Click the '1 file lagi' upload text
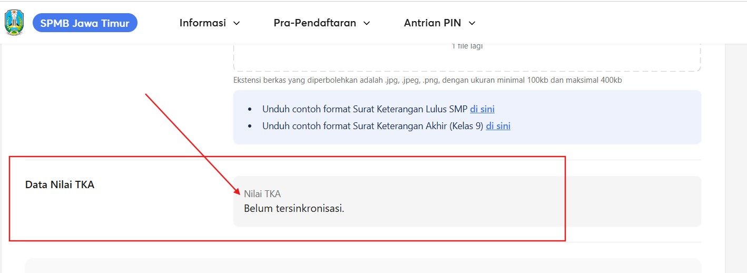This screenshot has height=273, width=747. click(x=467, y=46)
